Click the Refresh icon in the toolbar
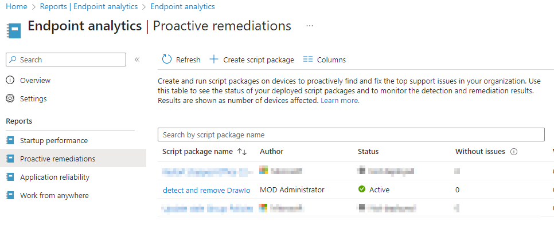Image resolution: width=554 pixels, height=245 pixels. pyautogui.click(x=167, y=60)
